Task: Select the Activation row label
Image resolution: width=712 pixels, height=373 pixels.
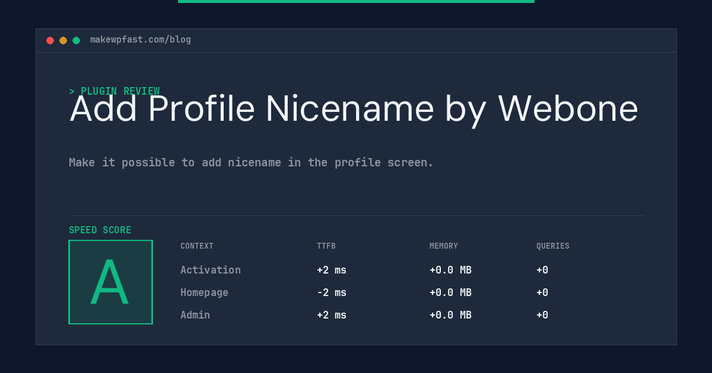Action: point(211,270)
